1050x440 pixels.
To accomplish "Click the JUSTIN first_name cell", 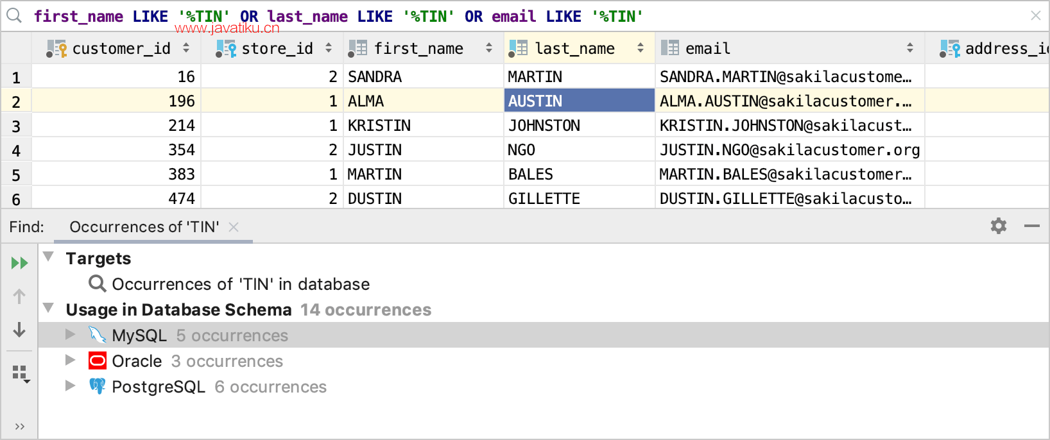I will [424, 149].
